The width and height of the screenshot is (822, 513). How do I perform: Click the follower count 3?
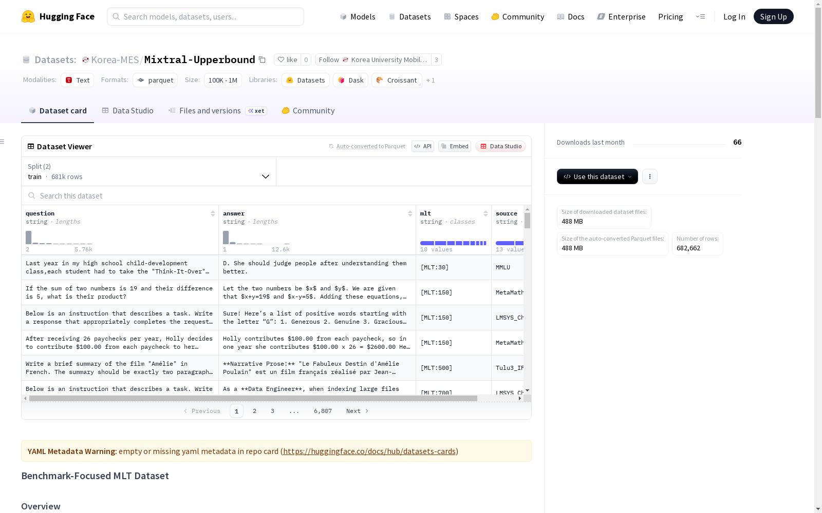pos(436,60)
